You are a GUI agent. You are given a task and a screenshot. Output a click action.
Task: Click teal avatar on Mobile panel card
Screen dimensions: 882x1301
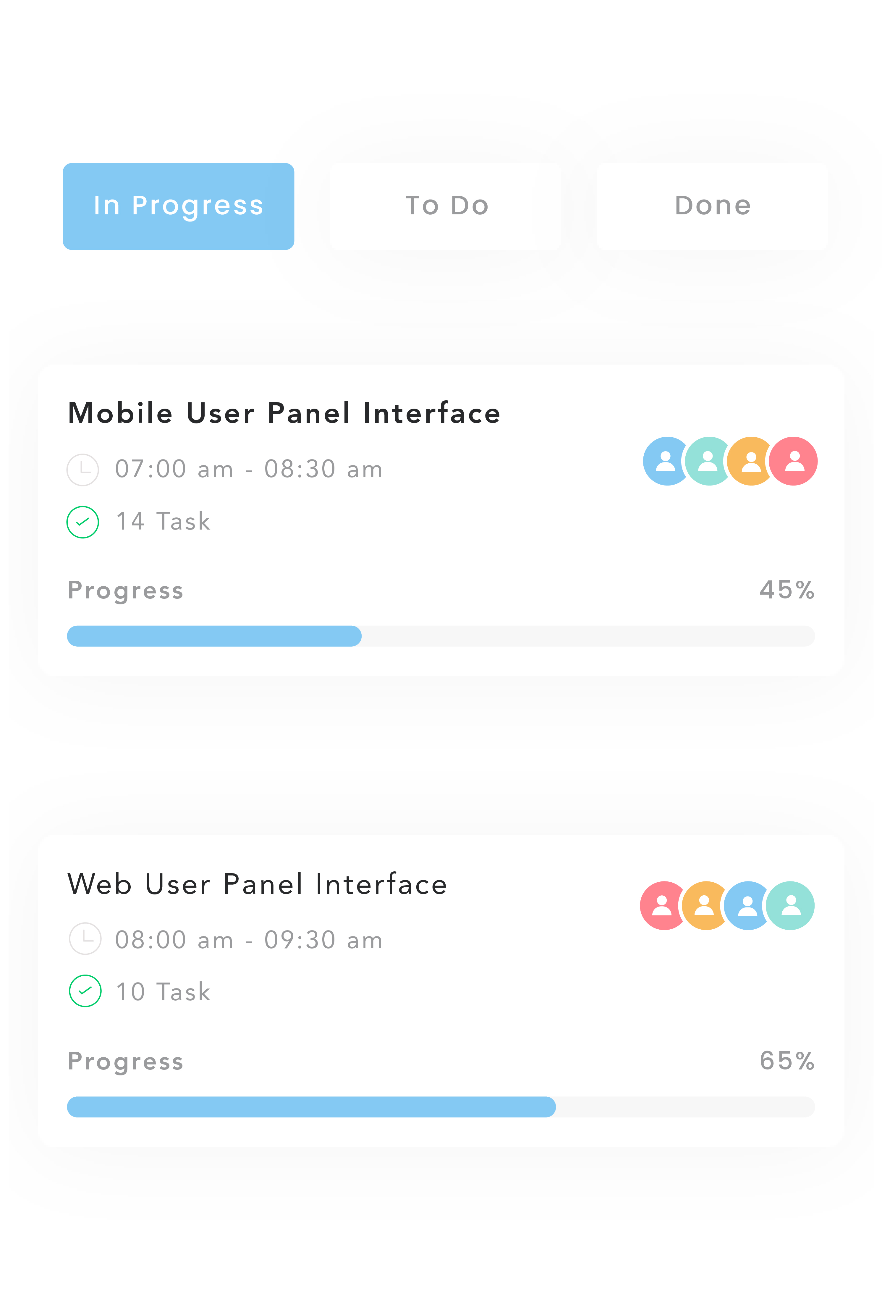pos(706,461)
